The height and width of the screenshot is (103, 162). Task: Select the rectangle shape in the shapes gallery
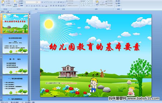tap(90, 1)
